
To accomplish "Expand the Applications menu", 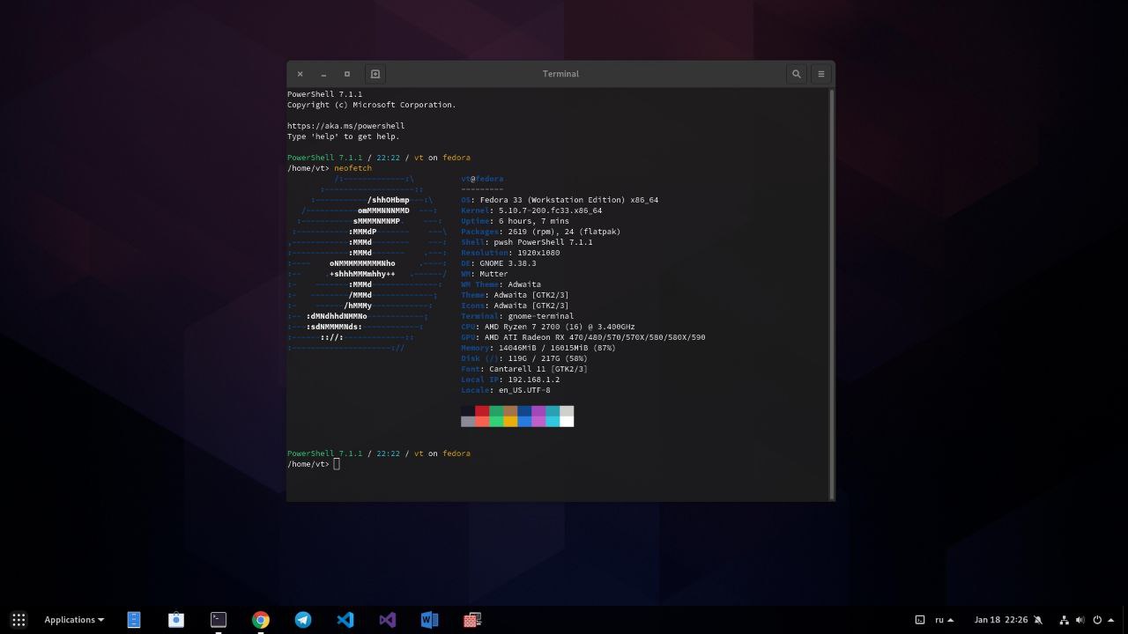I will pyautogui.click(x=74, y=620).
